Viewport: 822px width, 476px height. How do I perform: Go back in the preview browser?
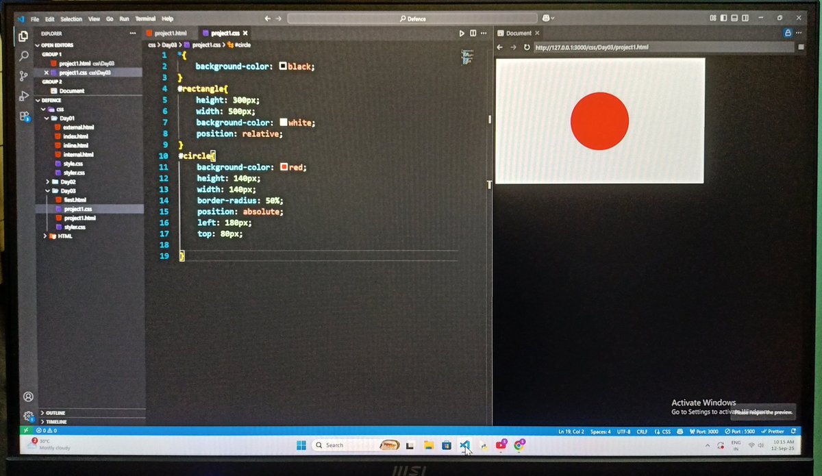(500, 47)
